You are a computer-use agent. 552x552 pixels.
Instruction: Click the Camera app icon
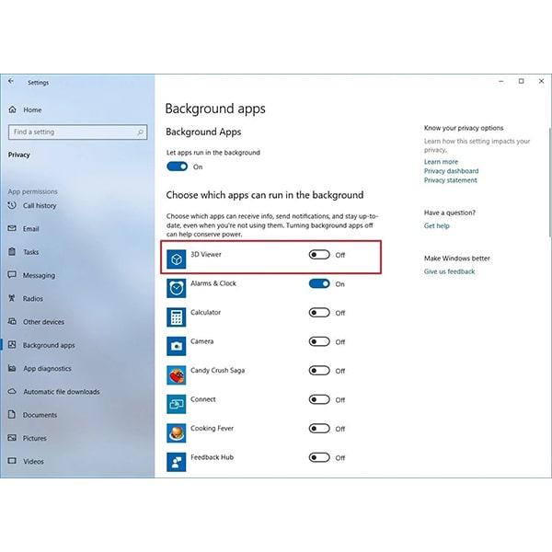coord(176,346)
